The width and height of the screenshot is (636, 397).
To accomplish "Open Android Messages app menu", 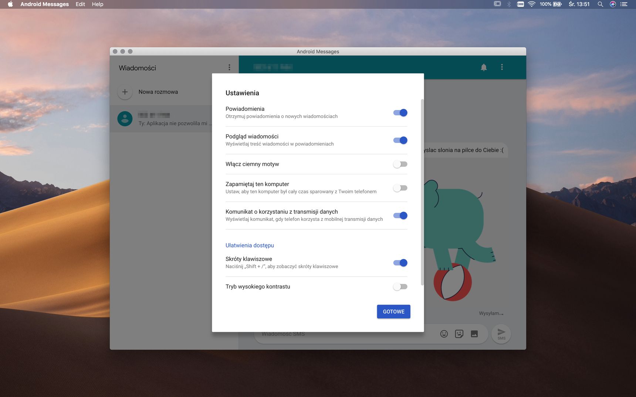I will tap(44, 4).
